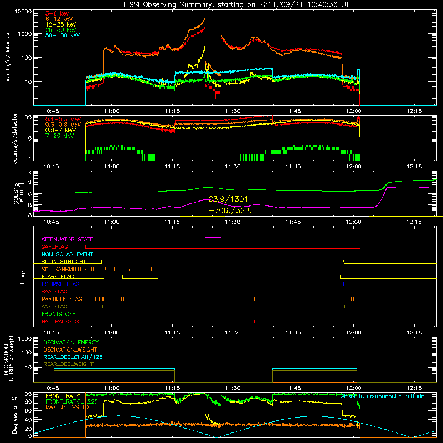Click the 0.8-7 MeV legend label

click(60, 130)
